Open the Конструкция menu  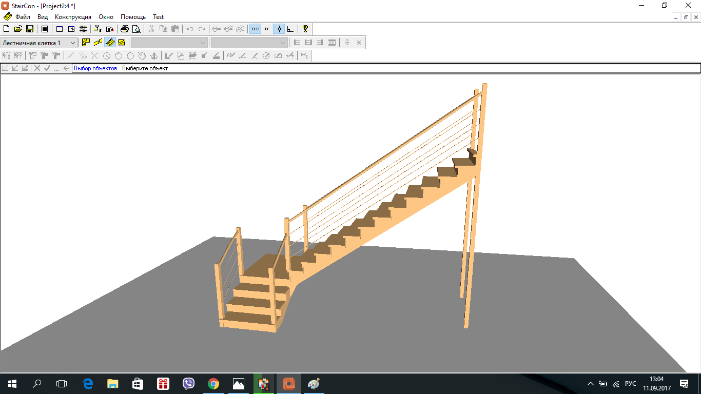tap(73, 17)
